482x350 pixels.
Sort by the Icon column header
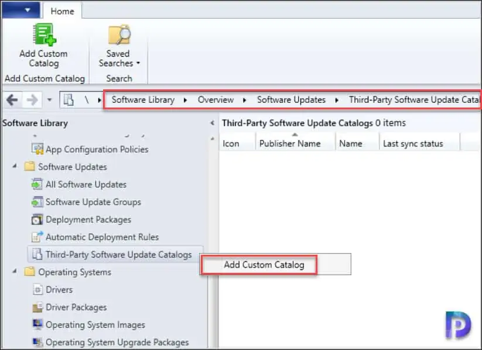click(x=237, y=143)
